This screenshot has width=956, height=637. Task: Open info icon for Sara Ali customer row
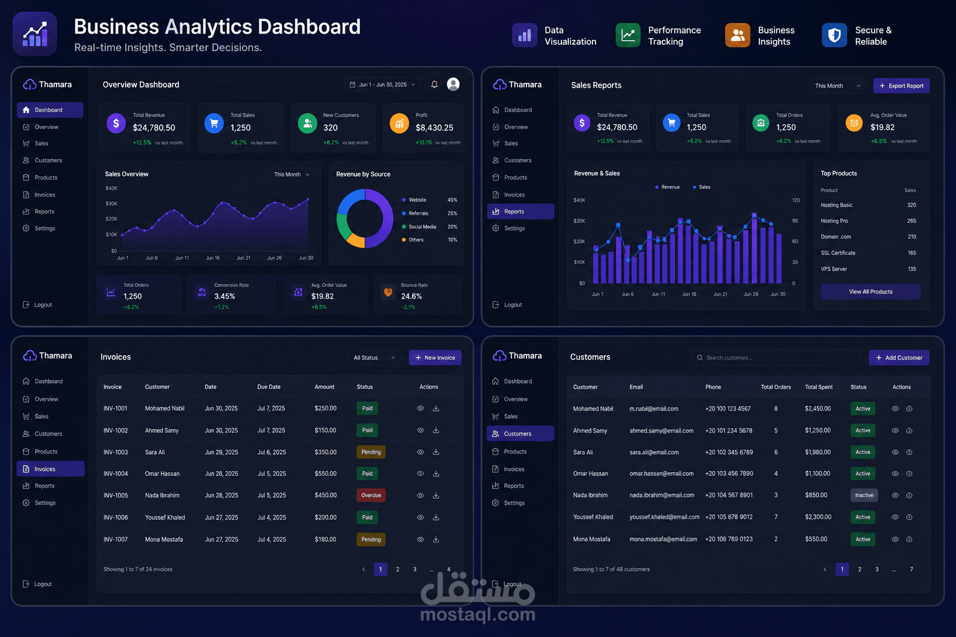click(x=909, y=452)
